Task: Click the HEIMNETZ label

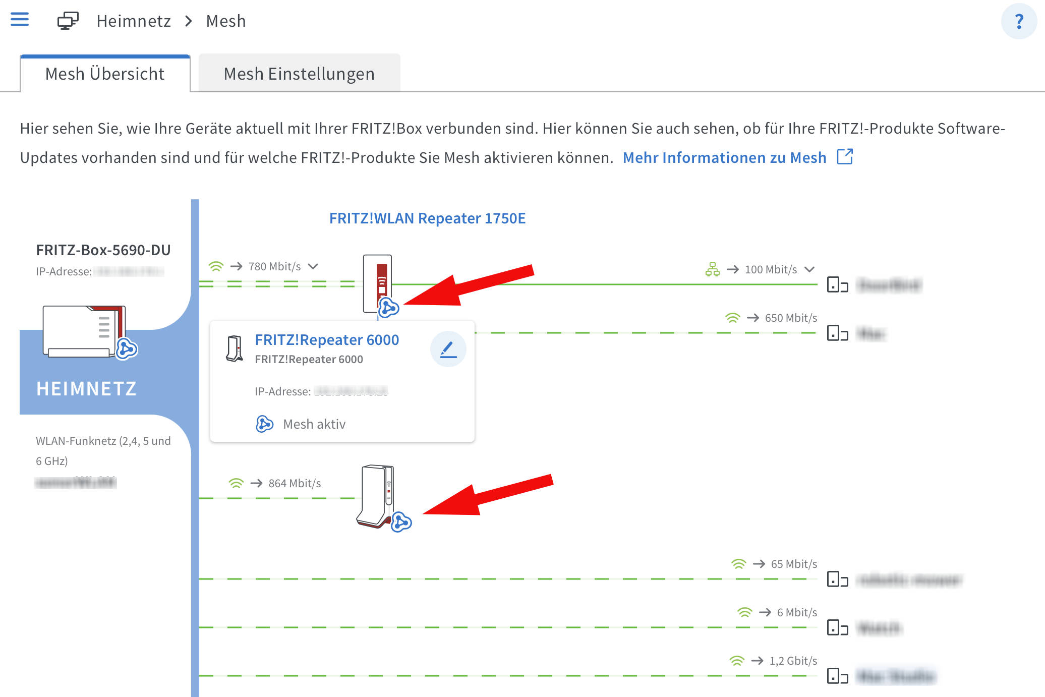Action: pos(87,388)
